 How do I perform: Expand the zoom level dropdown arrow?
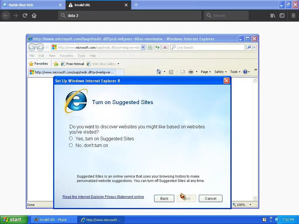coord(250,204)
